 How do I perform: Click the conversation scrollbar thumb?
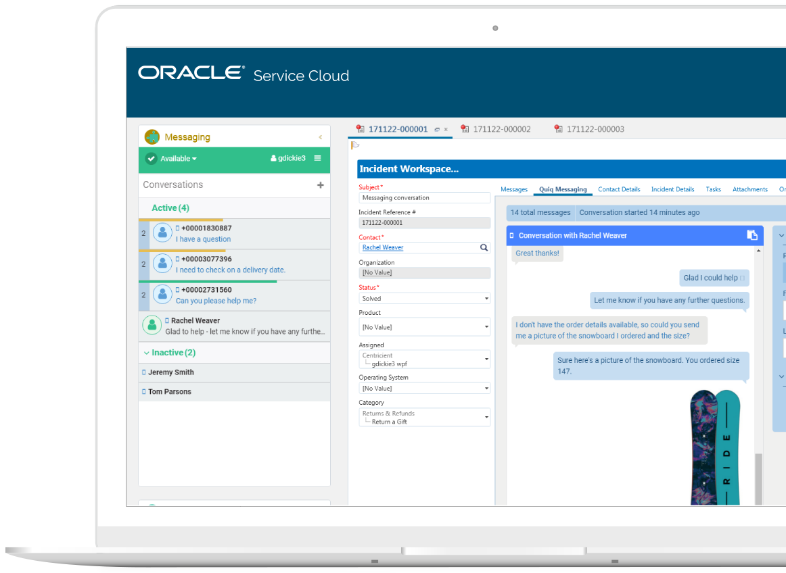(758, 479)
